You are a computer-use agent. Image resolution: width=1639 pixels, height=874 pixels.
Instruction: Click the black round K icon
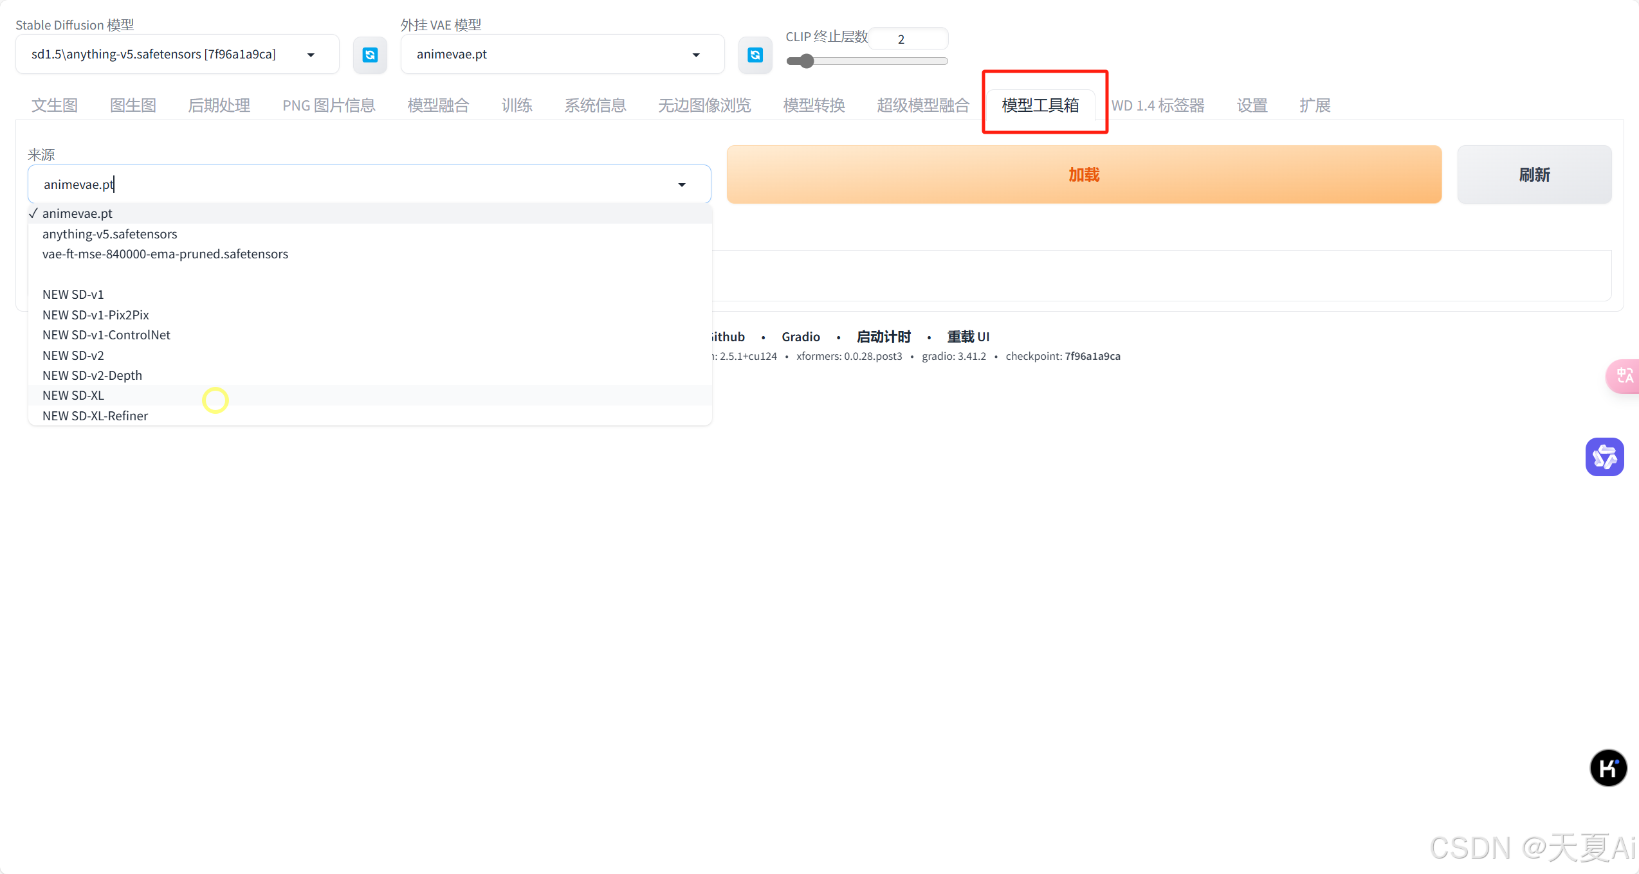tap(1608, 768)
